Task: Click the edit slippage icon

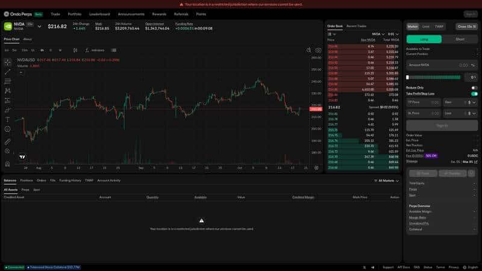Action: click(476, 161)
